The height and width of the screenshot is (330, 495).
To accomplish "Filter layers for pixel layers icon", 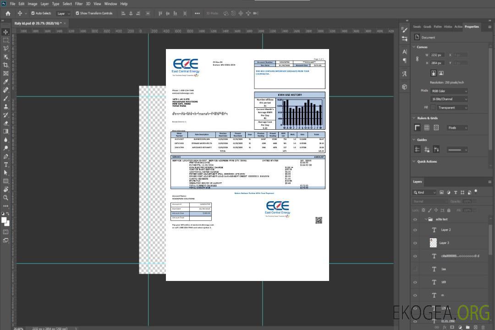I will tap(441, 192).
